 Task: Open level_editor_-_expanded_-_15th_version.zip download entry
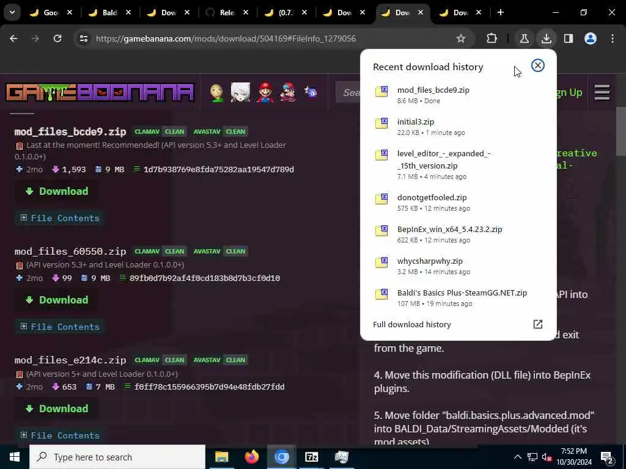tap(458, 165)
